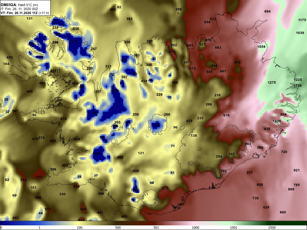Select the legend label 1001
Image resolution: width=307 pixels, height=230 pixels.
coord(233,228)
